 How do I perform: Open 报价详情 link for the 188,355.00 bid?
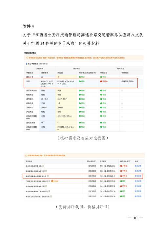pyautogui.click(x=138, y=176)
